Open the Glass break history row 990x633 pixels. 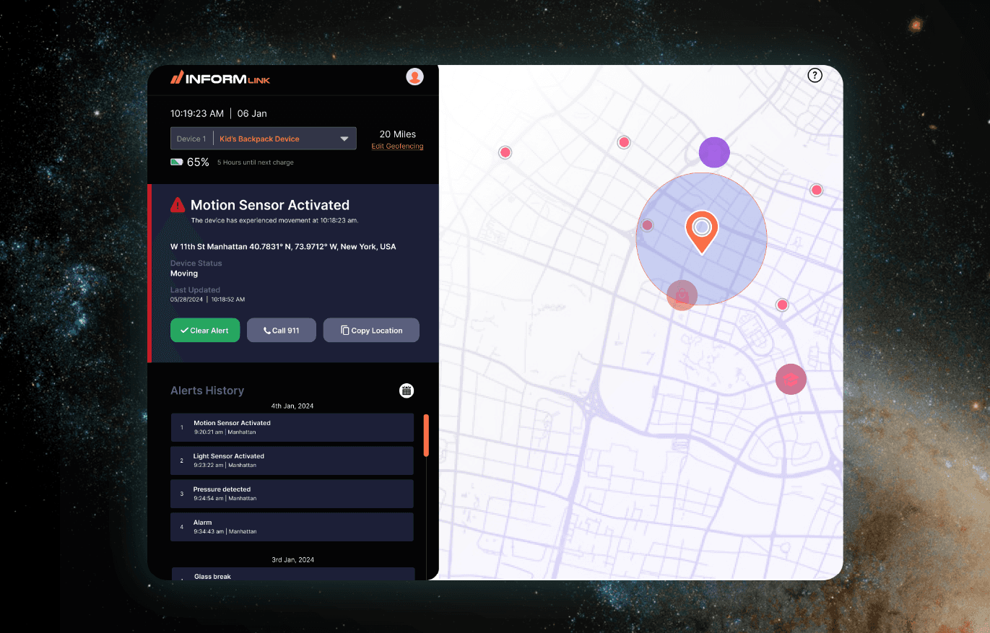pos(292,574)
